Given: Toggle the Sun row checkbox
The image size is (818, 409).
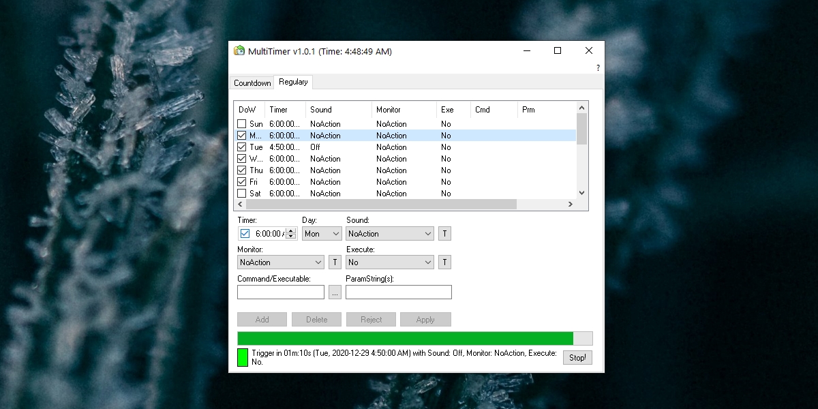Looking at the screenshot, I should click(x=242, y=124).
